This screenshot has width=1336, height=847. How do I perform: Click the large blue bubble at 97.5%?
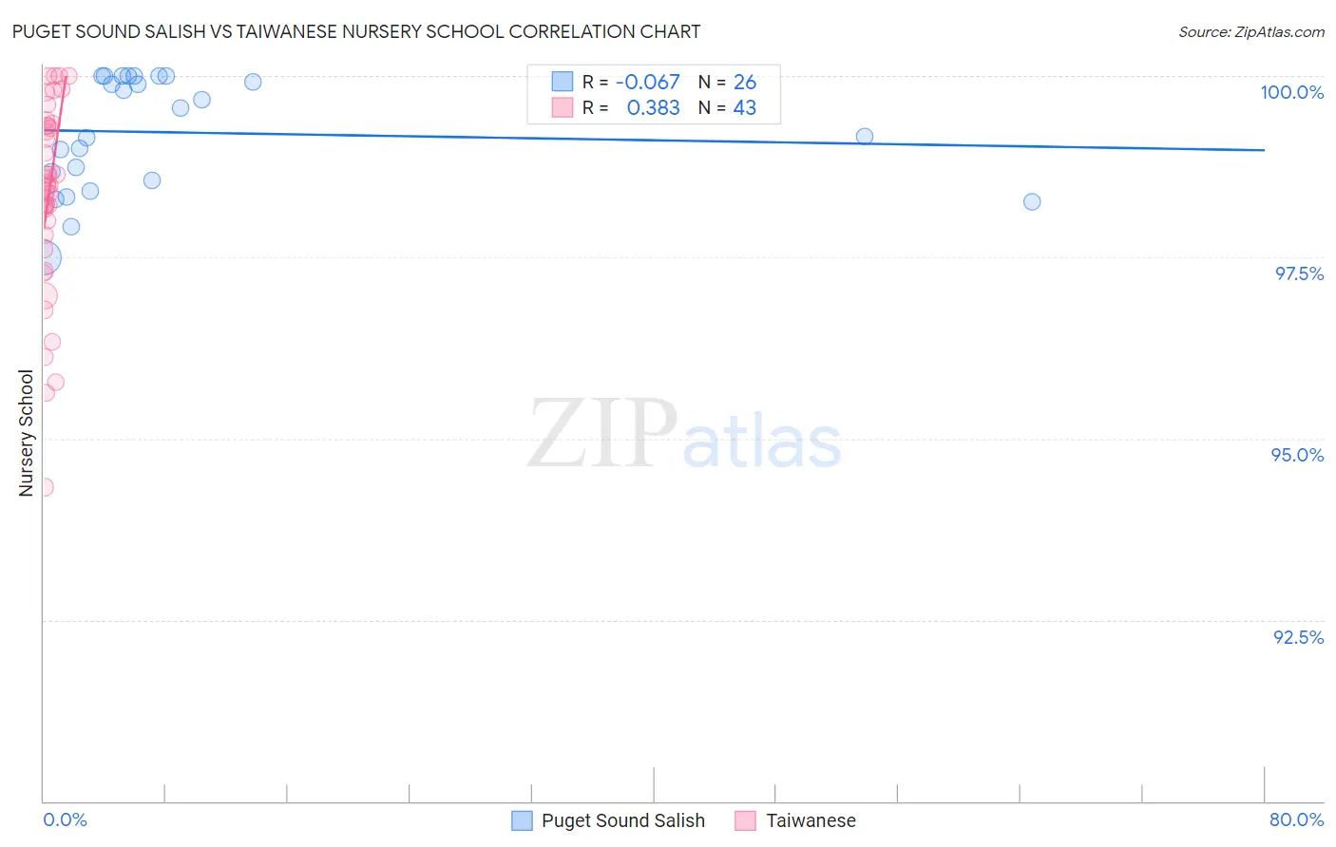45,257
